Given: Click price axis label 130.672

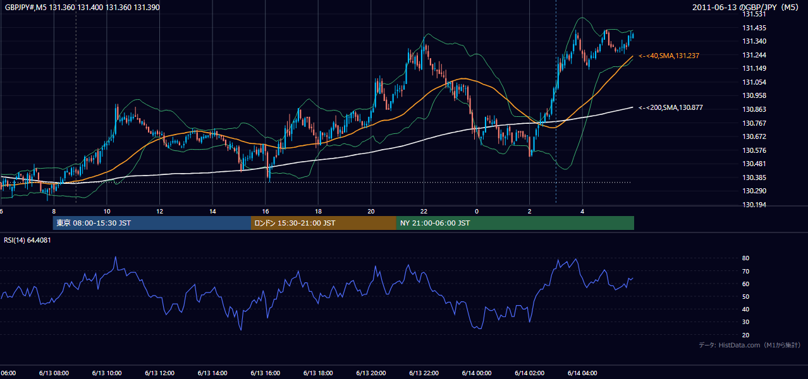Looking at the screenshot, I should click(754, 136).
